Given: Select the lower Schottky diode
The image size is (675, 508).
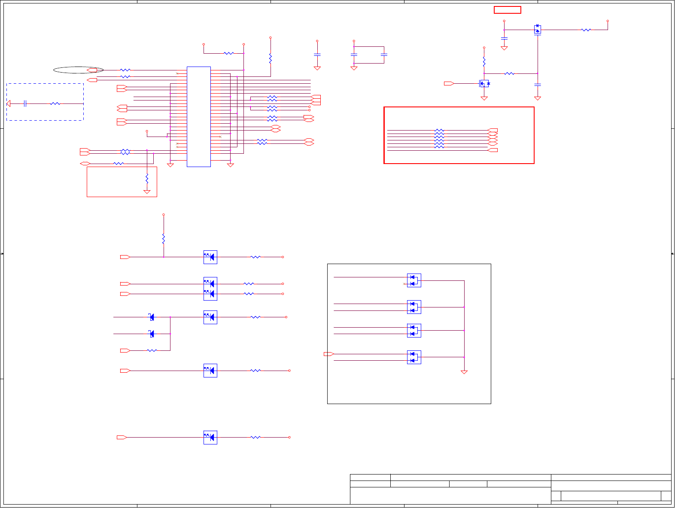Looking at the screenshot, I should 152,334.
